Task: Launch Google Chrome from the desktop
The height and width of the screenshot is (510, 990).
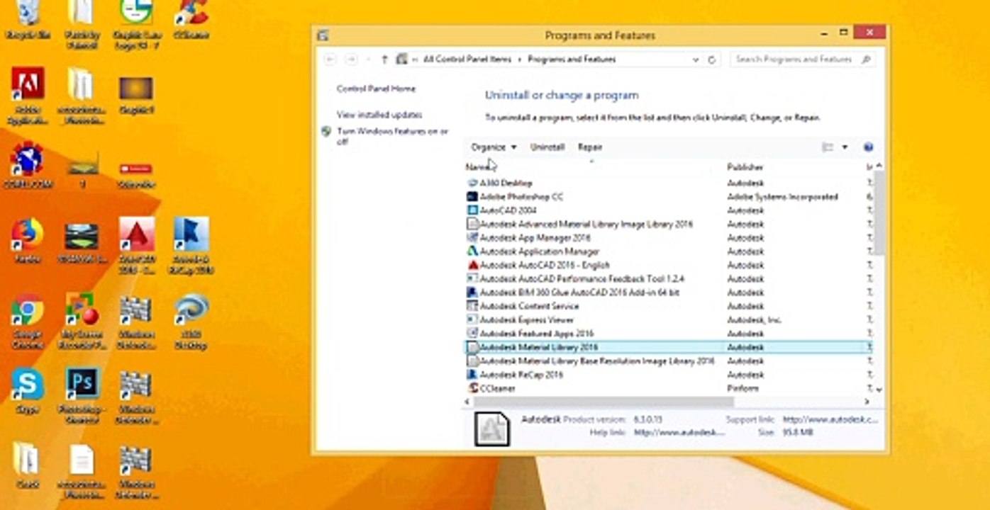Action: 28,322
